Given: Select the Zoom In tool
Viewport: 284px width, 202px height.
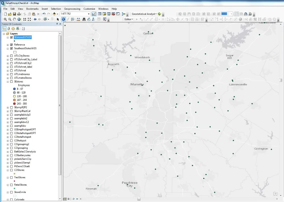Looking at the screenshot, I should [x=5, y=19].
